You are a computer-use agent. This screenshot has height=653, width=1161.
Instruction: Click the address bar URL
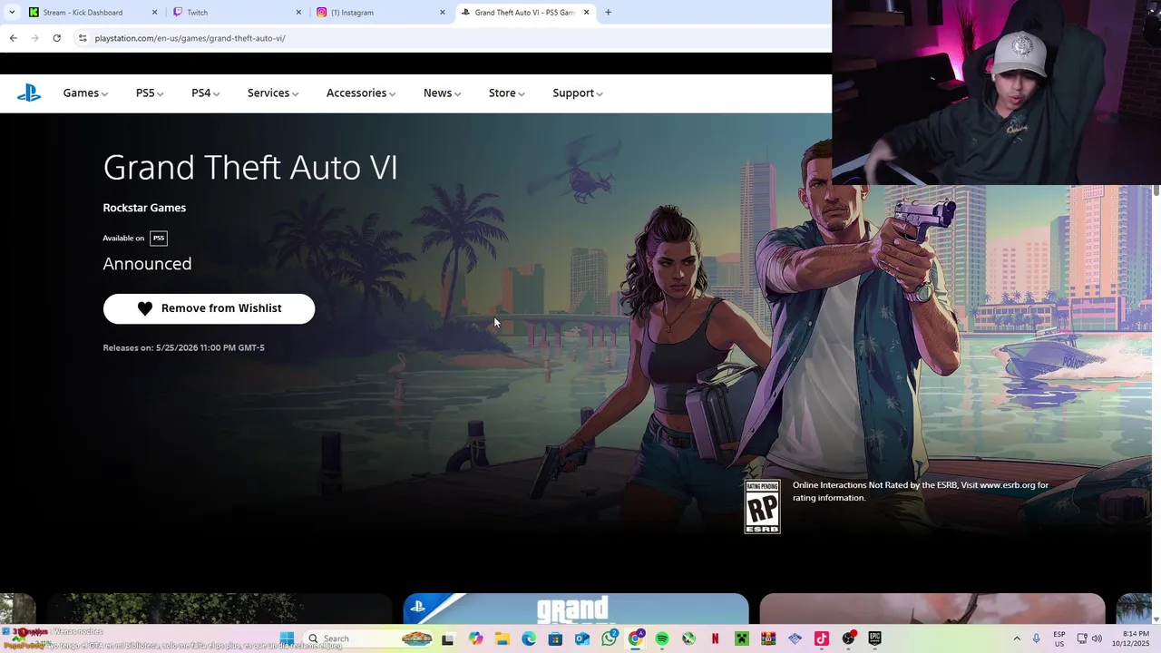click(190, 38)
